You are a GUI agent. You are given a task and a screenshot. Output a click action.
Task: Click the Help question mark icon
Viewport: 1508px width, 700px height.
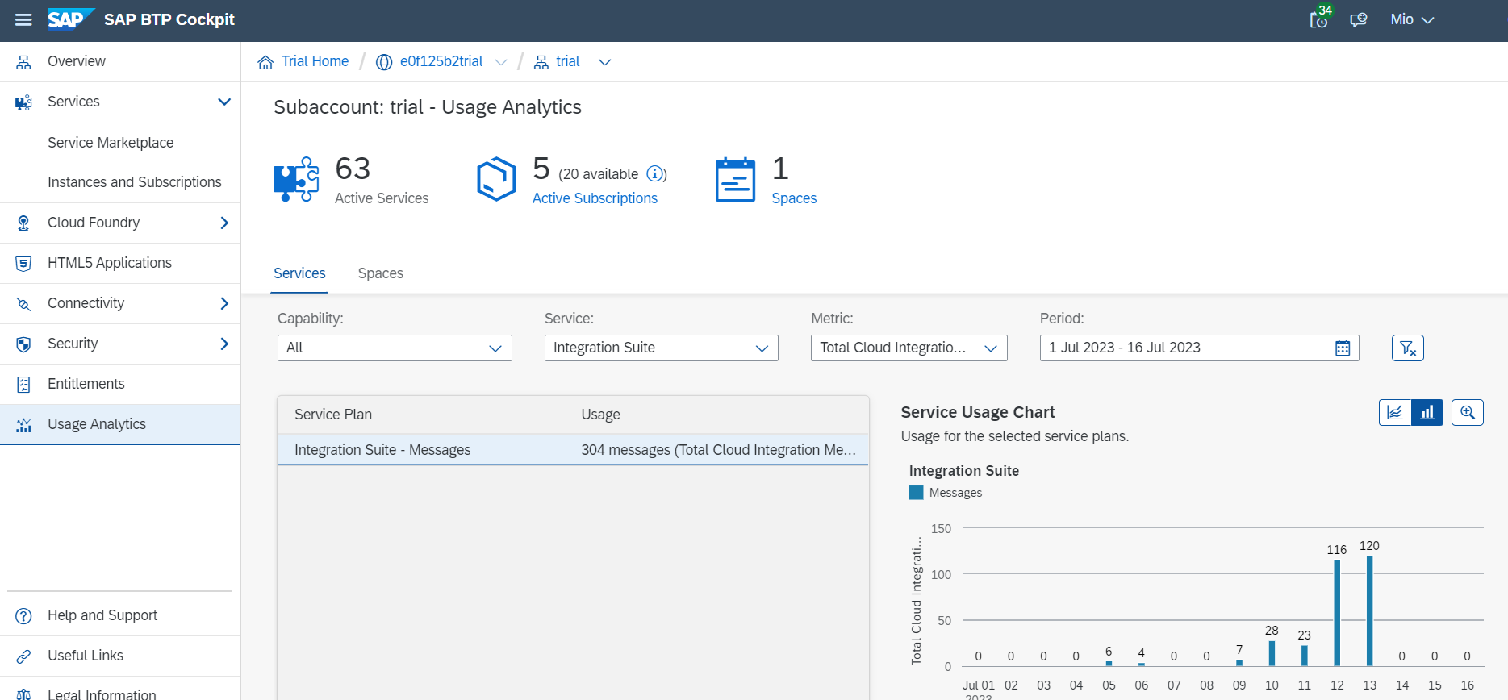click(23, 615)
